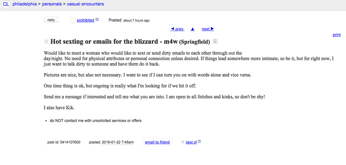Open the reply contact options
Screen dimensions: 346x165
(x=51, y=20)
